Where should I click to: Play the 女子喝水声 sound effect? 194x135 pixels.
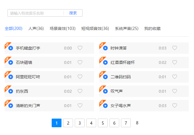tap(105, 106)
